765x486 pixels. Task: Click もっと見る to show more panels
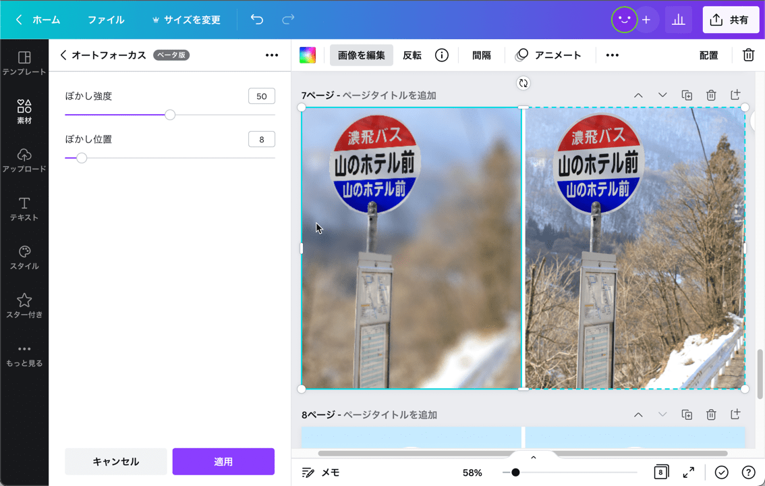pos(24,355)
